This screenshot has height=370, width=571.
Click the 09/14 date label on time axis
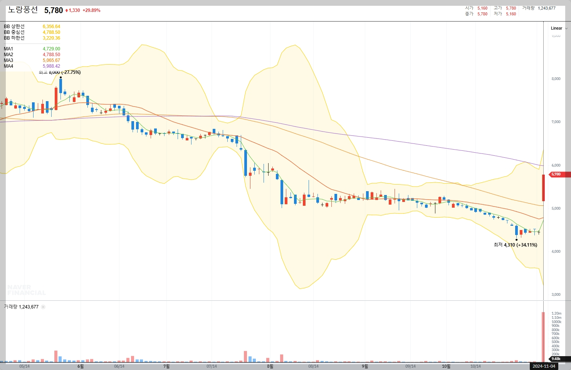click(x=410, y=366)
